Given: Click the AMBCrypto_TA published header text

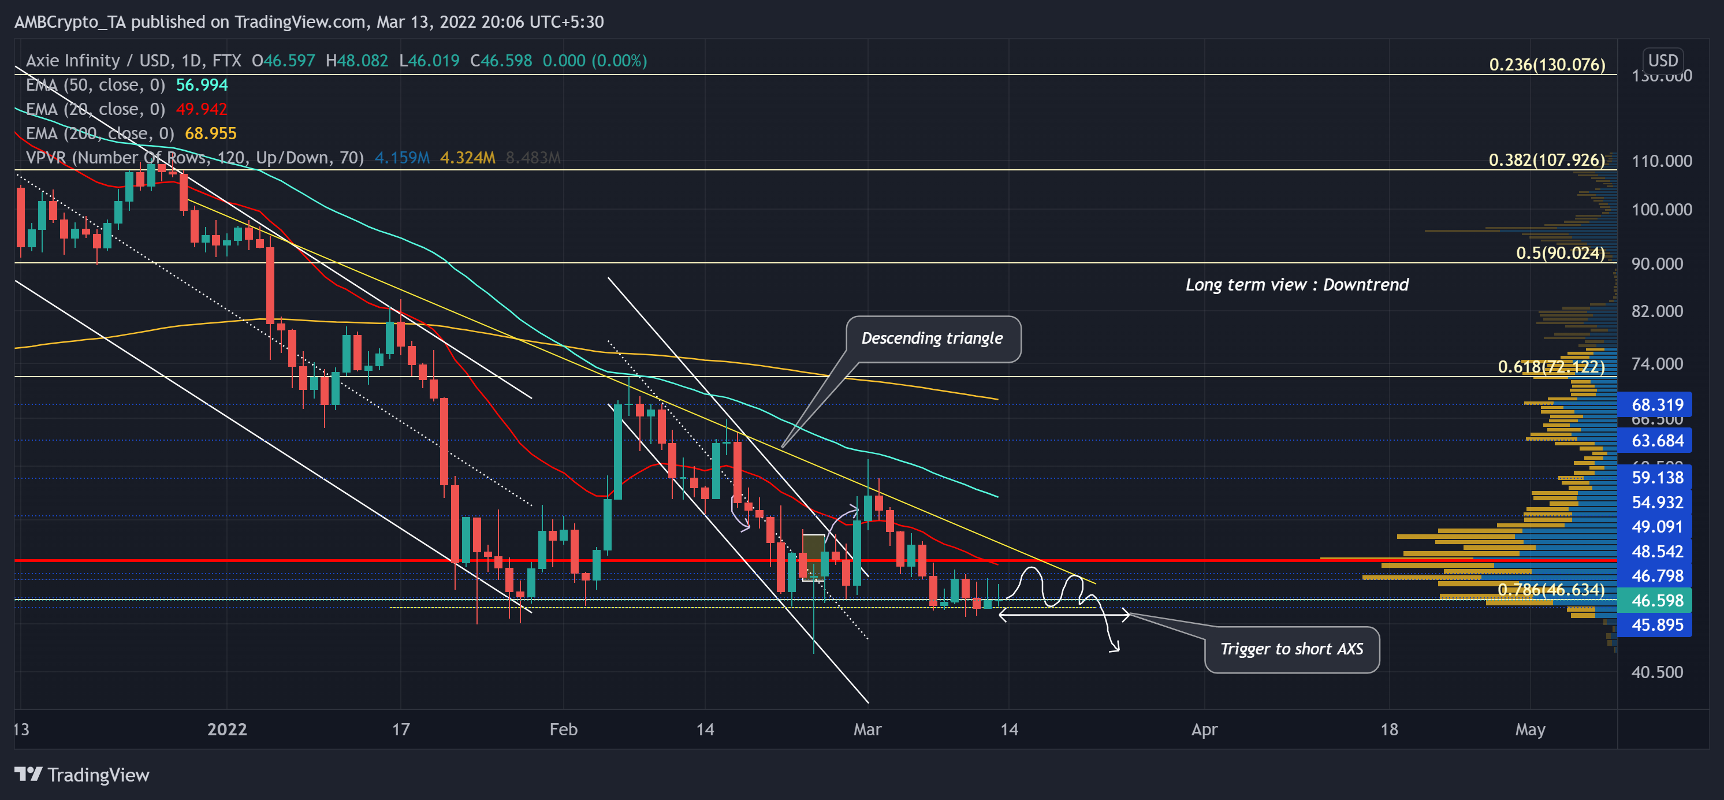Looking at the screenshot, I should tap(309, 22).
